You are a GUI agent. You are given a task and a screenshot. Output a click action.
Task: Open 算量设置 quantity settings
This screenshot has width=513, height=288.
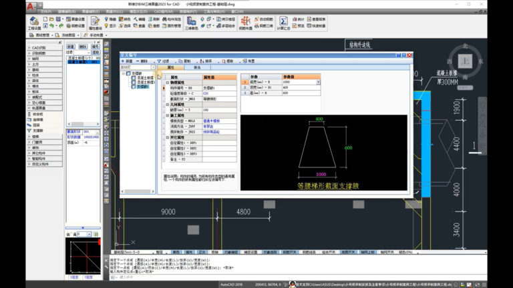(x=75, y=19)
